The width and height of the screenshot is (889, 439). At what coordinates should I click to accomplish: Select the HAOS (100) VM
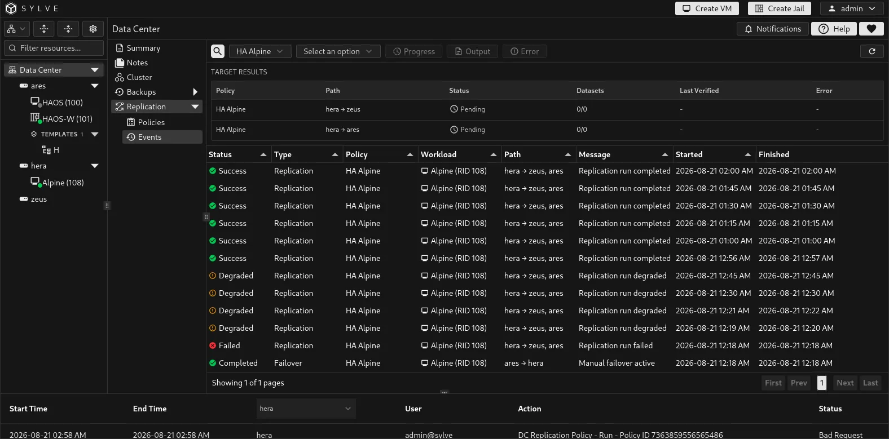click(x=57, y=103)
